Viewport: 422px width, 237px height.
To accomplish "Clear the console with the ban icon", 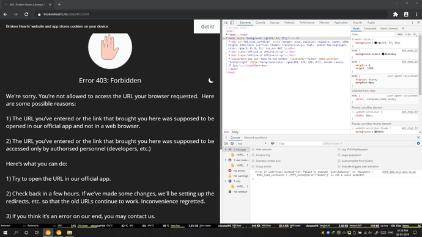I will click(232, 144).
